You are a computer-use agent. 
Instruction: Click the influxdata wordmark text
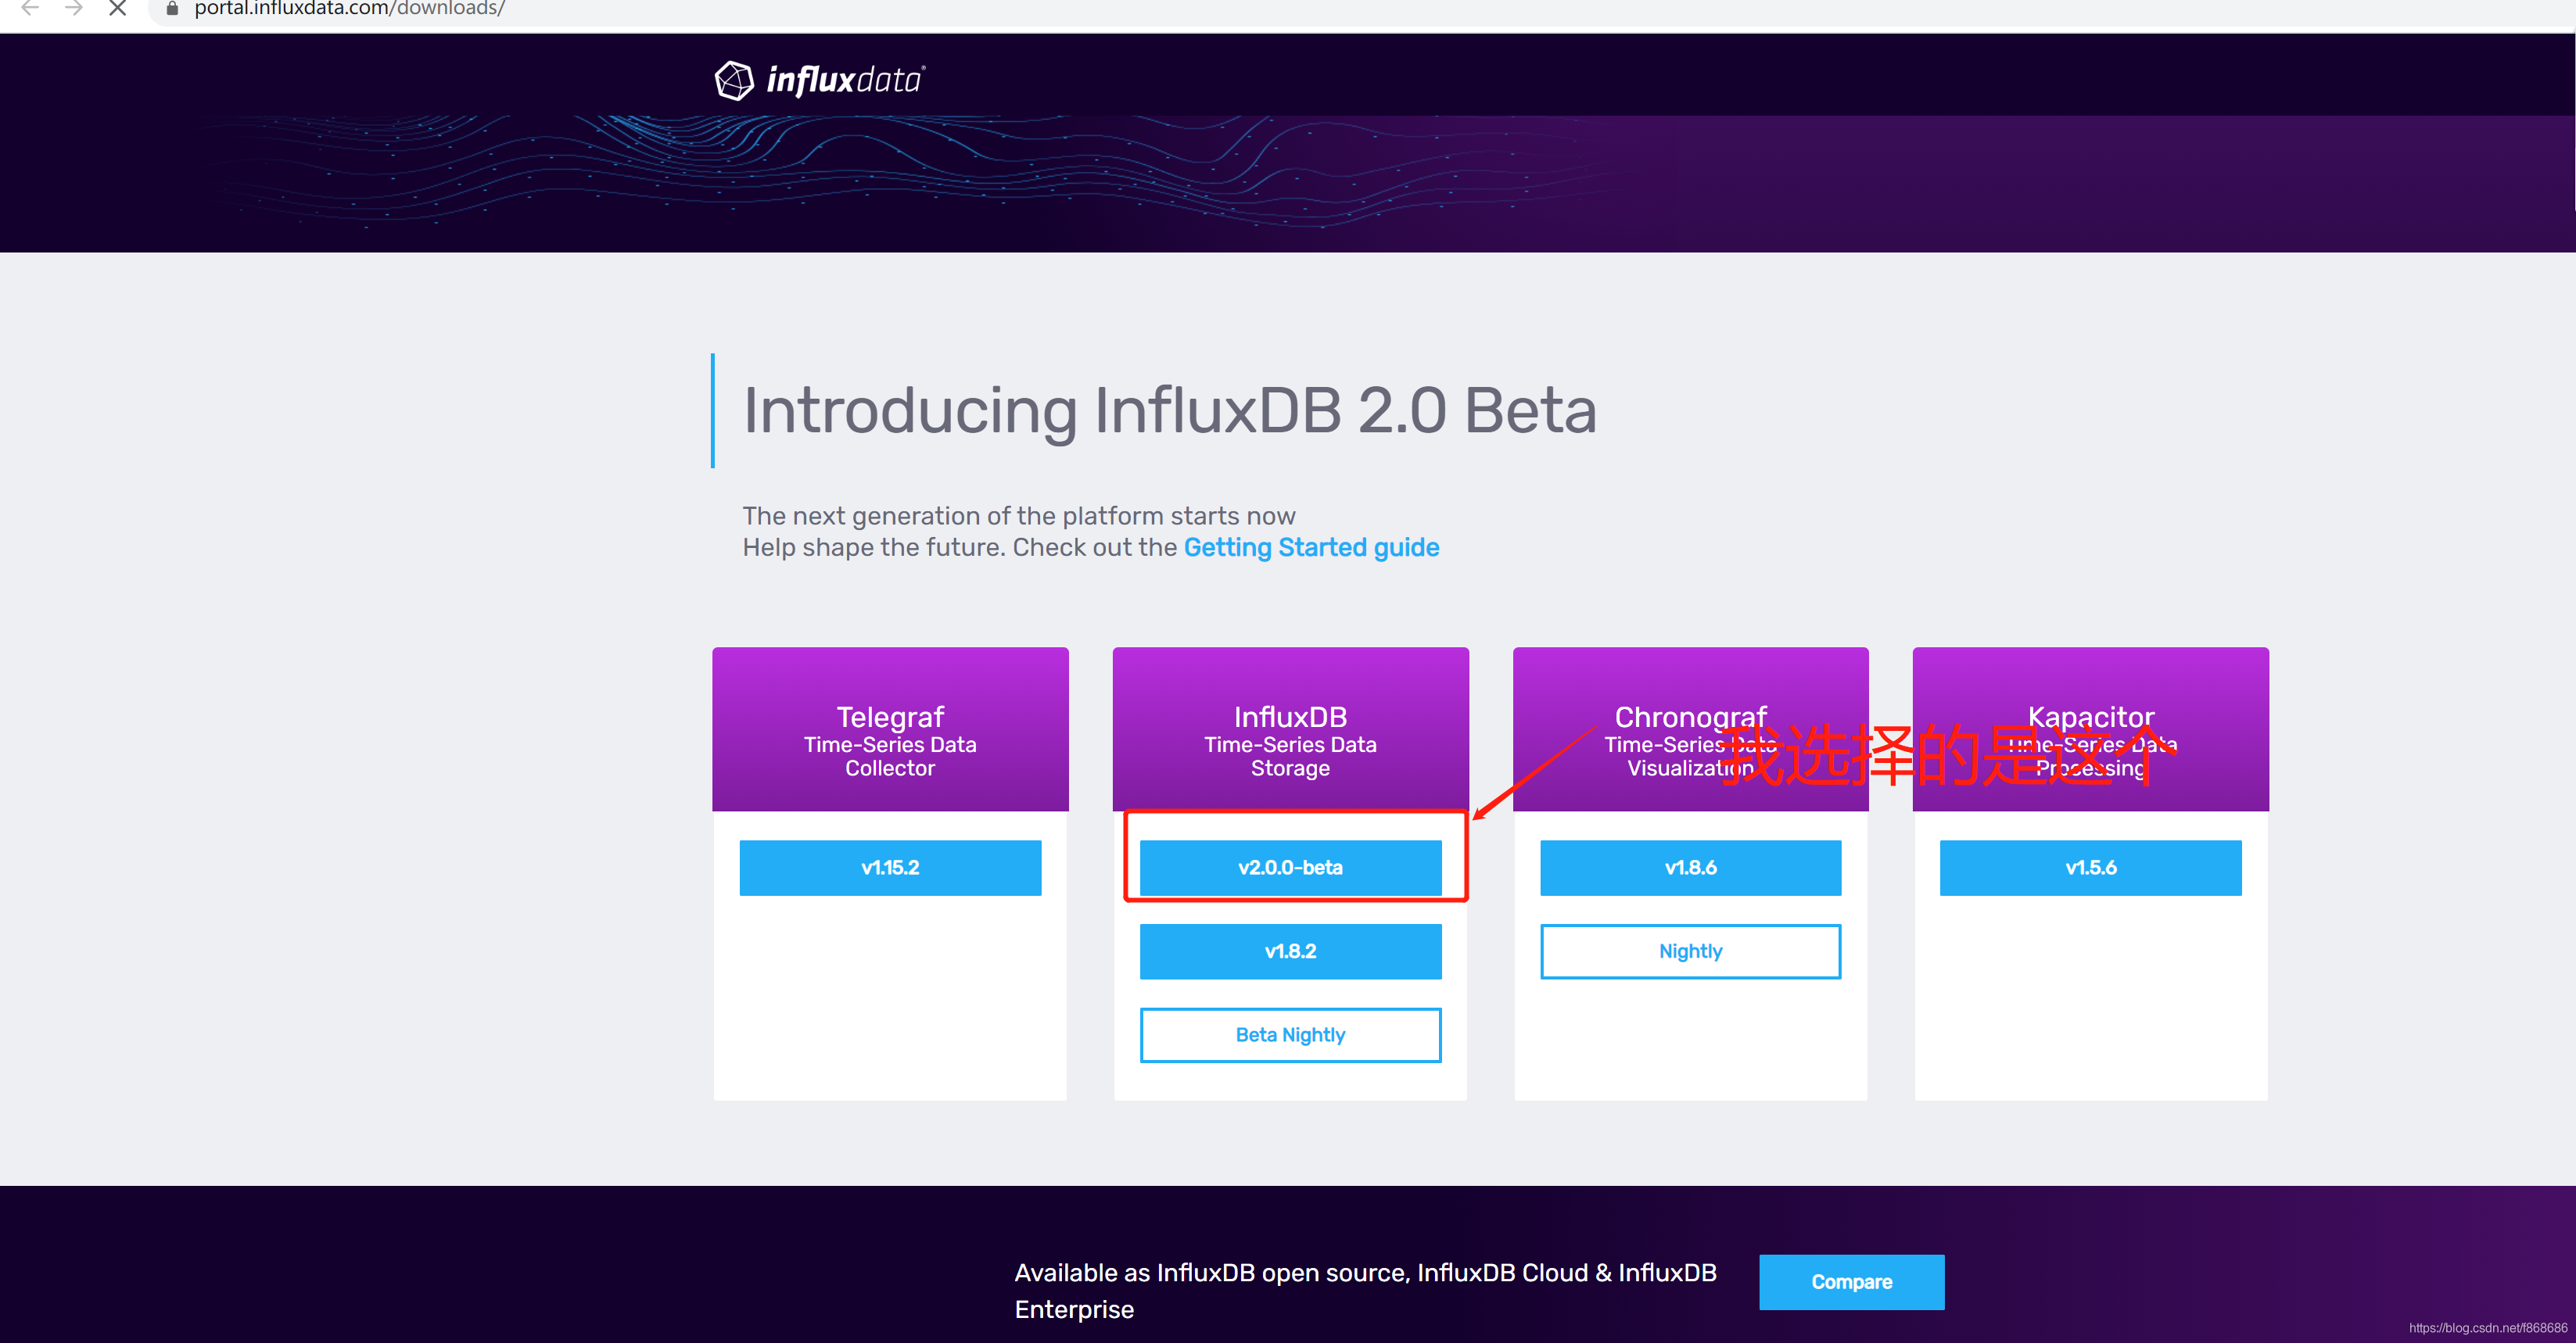[845, 80]
